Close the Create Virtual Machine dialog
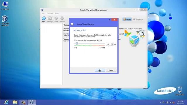This screenshot has width=187, height=105. point(115,20)
